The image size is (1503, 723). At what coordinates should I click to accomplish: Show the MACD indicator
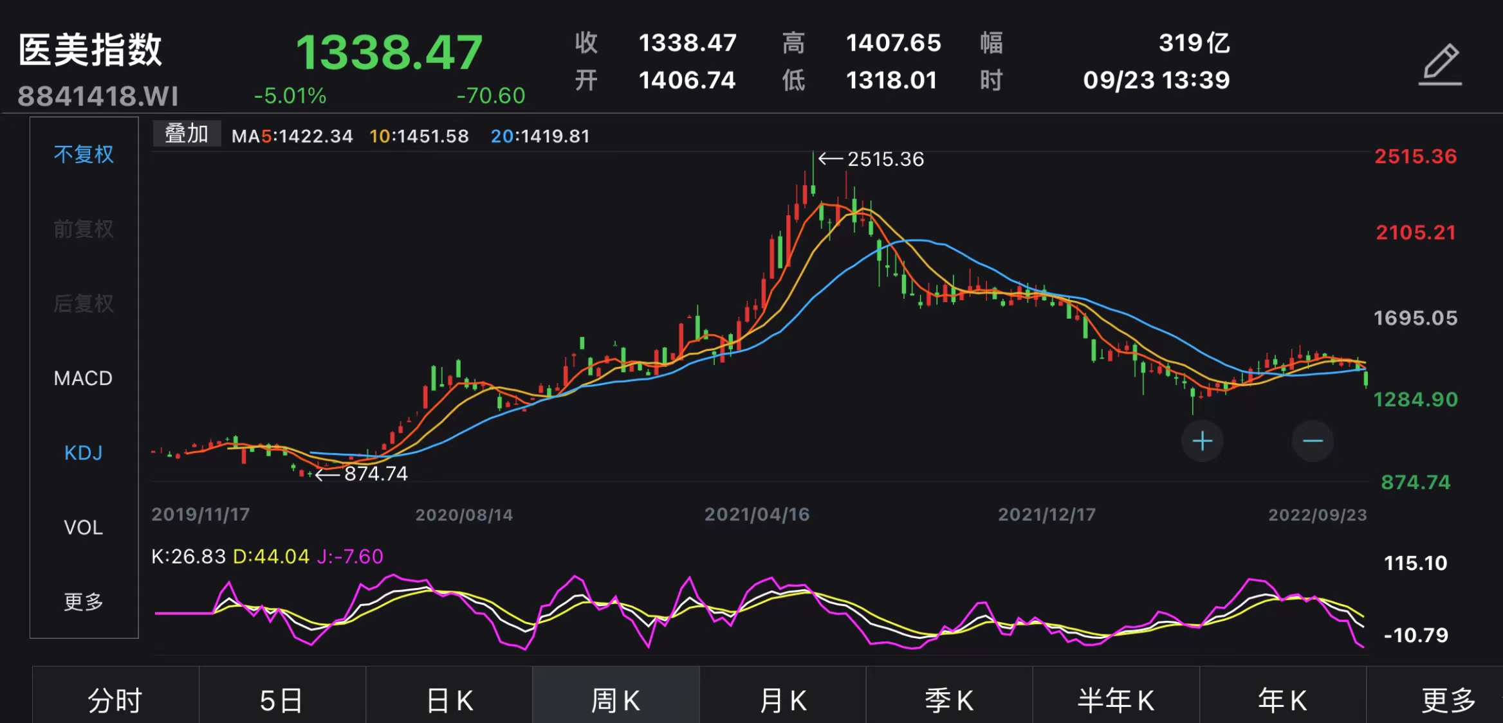point(84,378)
